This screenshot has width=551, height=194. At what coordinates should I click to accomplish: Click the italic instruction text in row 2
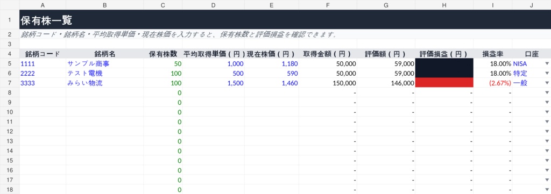[179, 34]
